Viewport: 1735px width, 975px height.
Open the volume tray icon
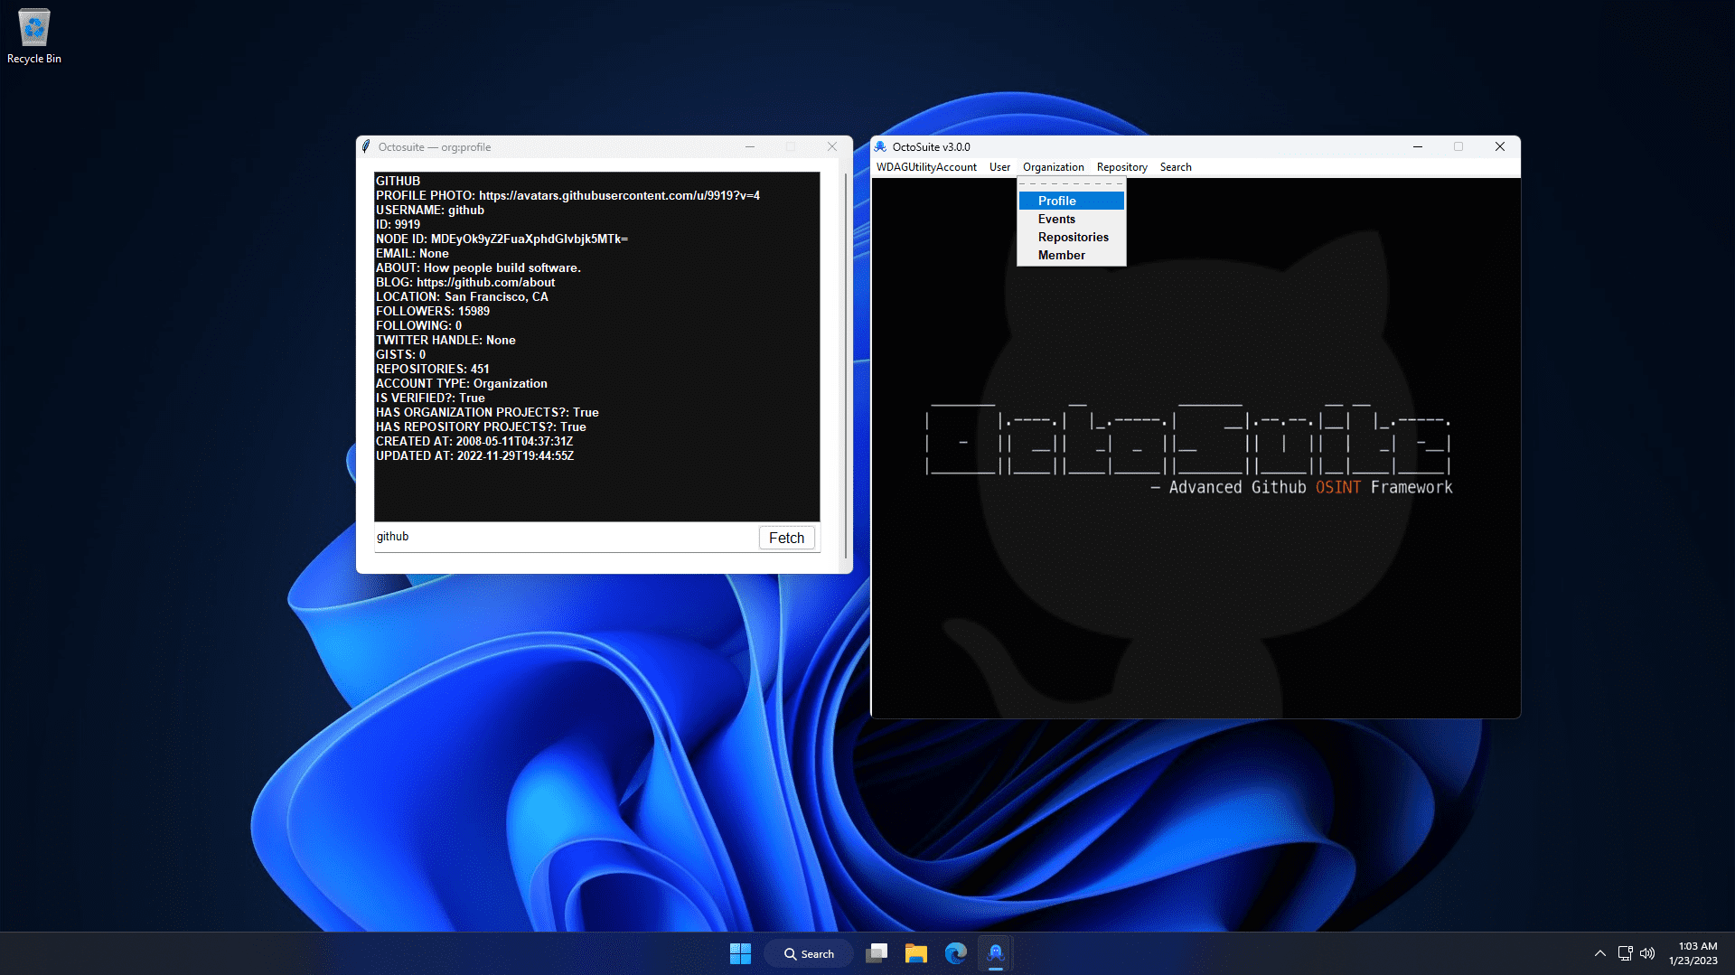coord(1647,953)
